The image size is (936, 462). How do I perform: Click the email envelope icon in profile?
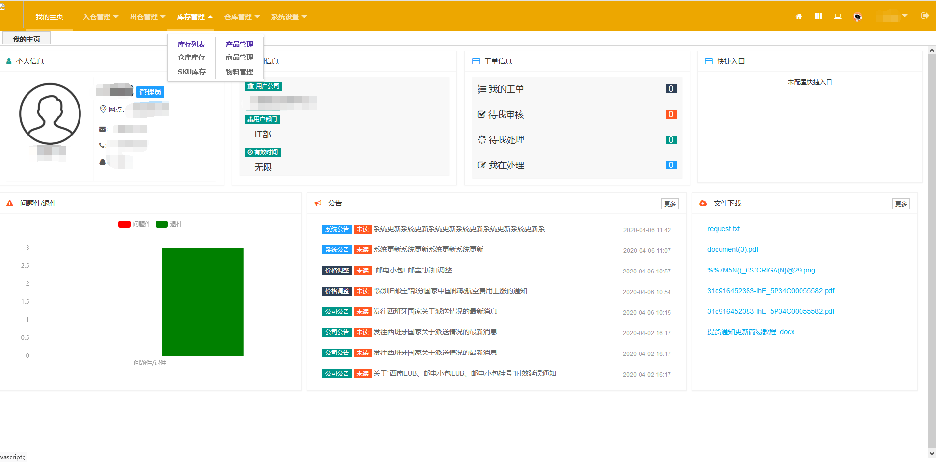(x=103, y=129)
